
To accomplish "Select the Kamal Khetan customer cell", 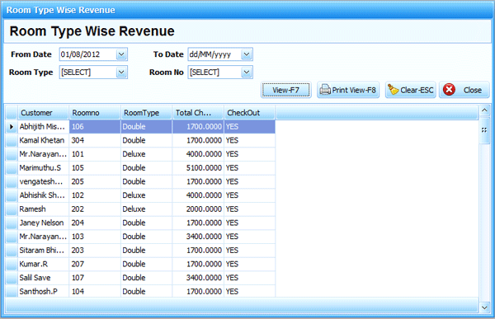I will [x=43, y=140].
